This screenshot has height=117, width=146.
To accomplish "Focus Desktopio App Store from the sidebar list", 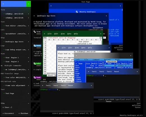I will click(14, 42).
